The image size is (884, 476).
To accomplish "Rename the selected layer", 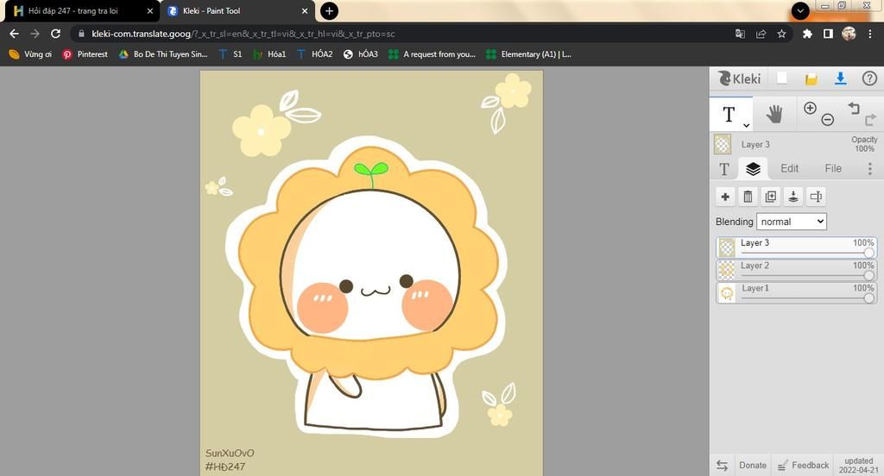I will [816, 197].
